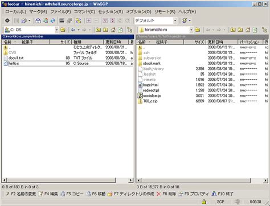
Task: Sort local panel by サイズ column
Action: pyautogui.click(x=60, y=42)
